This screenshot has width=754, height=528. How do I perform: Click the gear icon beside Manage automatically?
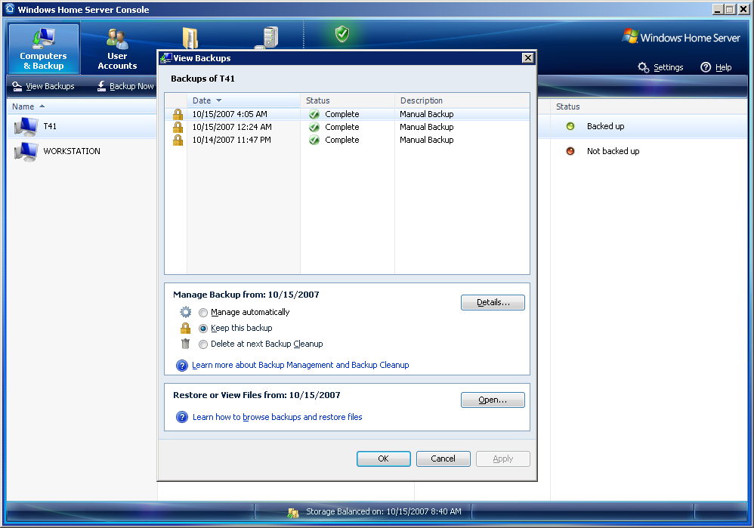(x=186, y=312)
